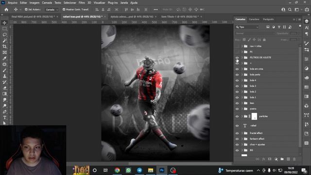Screen dimensions: 311x175
Task: Hide the particles group
Action: (237, 117)
